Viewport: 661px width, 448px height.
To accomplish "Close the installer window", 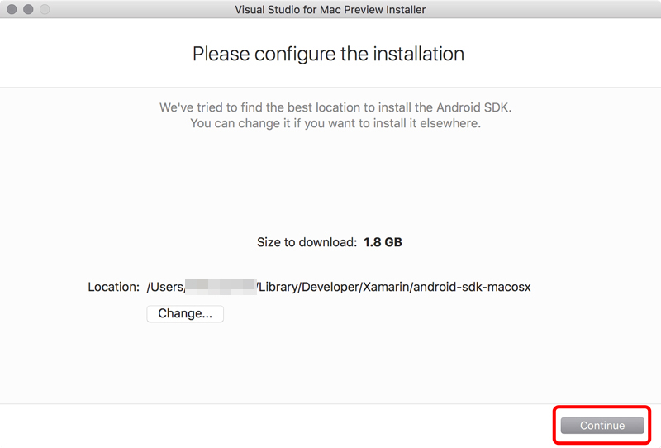I will pyautogui.click(x=12, y=9).
